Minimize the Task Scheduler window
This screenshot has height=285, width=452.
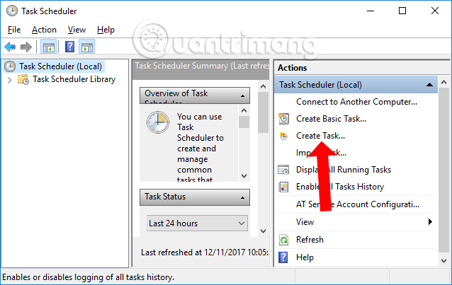371,11
